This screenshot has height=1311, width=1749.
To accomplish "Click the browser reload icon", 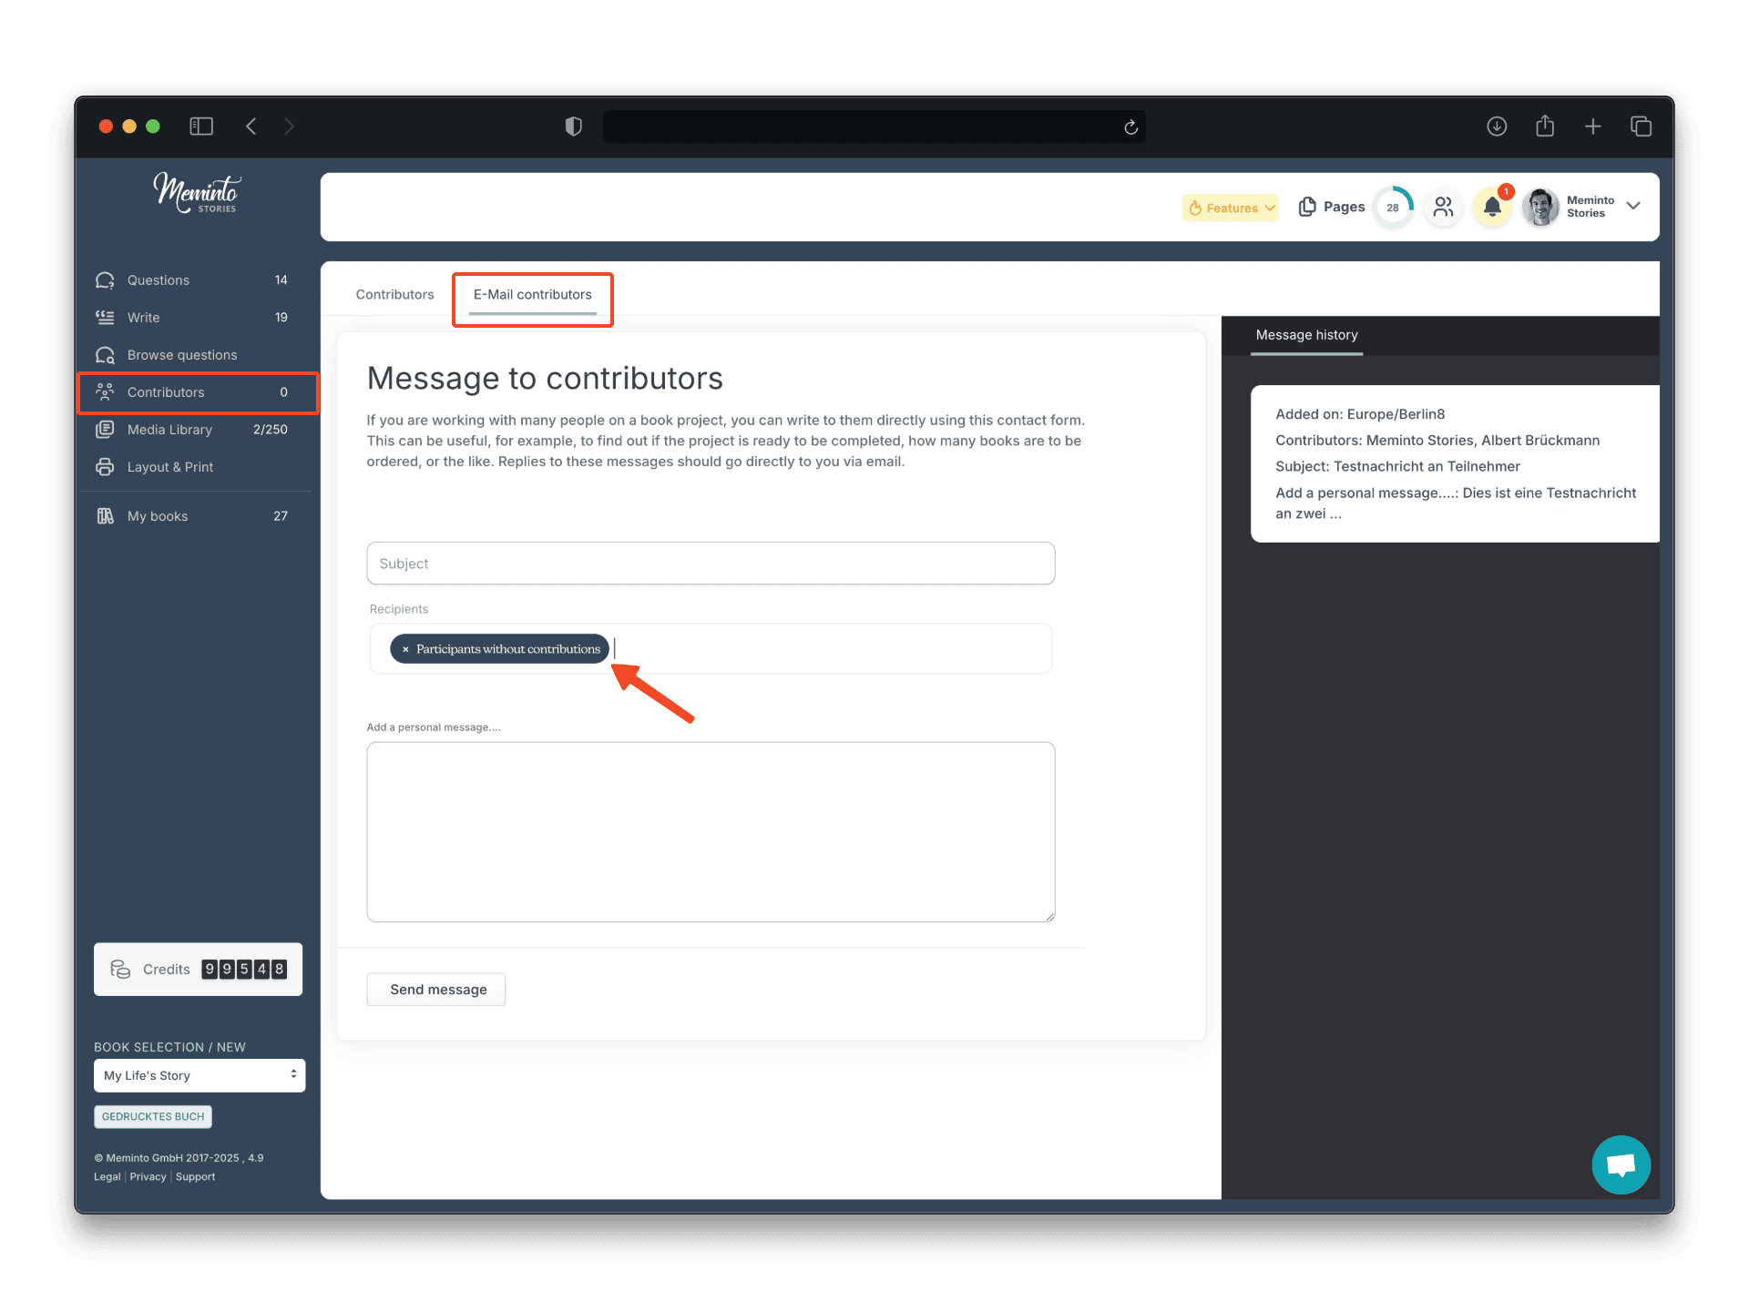I will pyautogui.click(x=1130, y=127).
